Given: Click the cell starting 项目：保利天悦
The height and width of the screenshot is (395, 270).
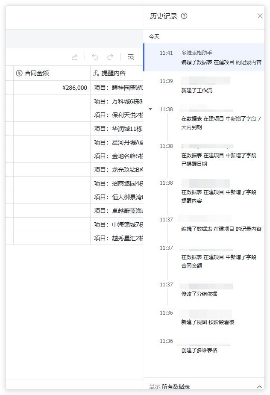Looking at the screenshot, I should (117, 115).
